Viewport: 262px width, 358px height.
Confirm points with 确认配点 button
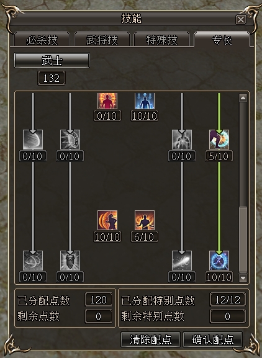pos(213,339)
